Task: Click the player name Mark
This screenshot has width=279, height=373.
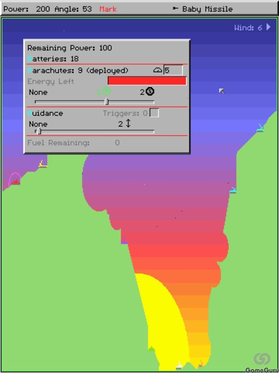Action: [x=108, y=9]
